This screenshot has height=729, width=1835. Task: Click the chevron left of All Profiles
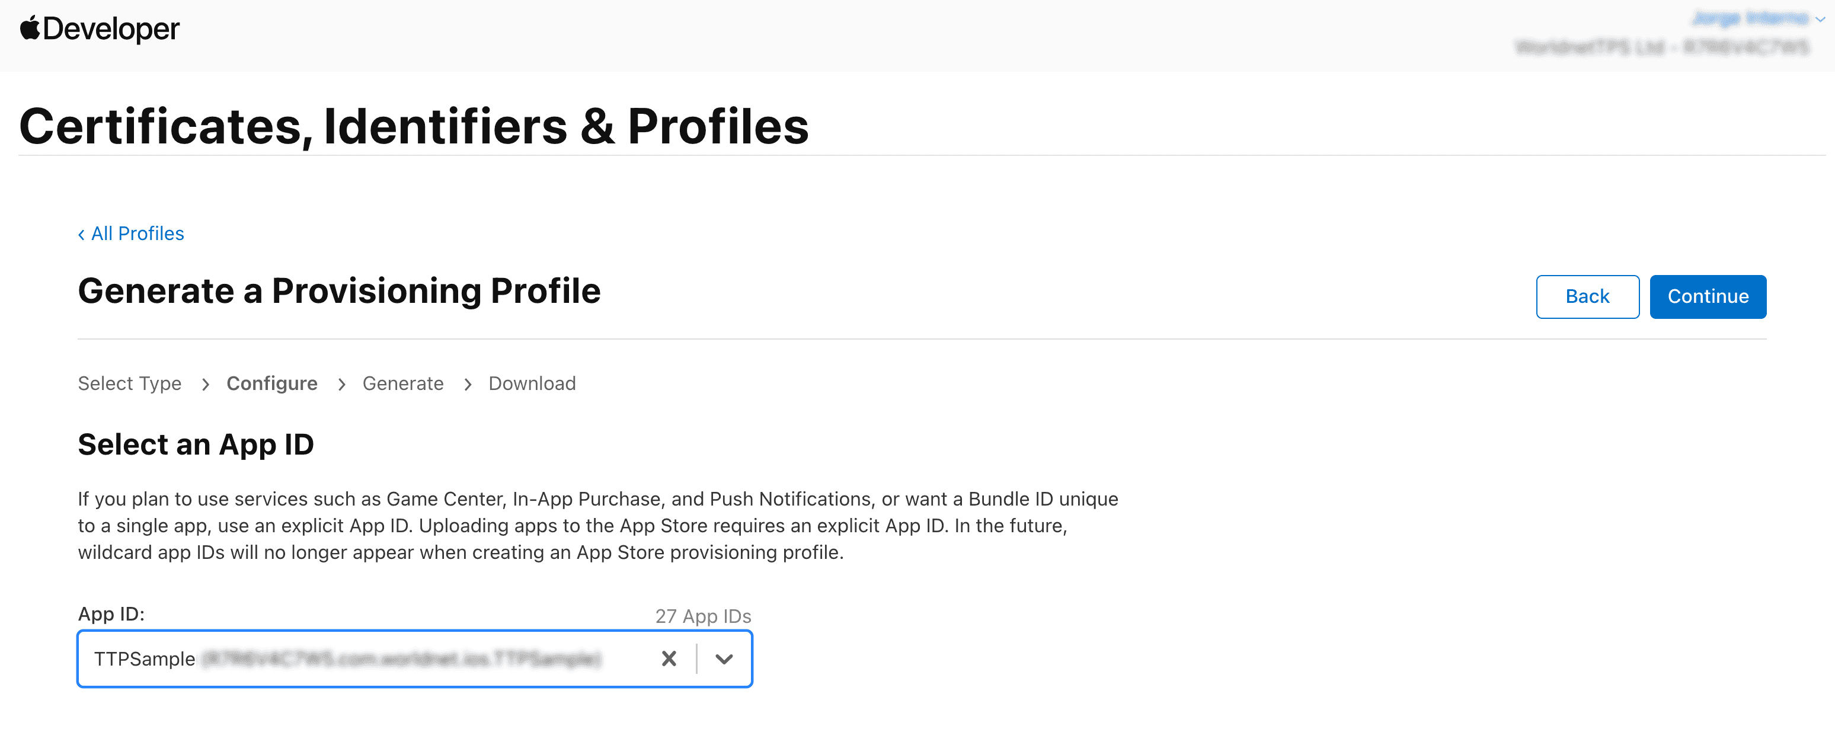(81, 235)
